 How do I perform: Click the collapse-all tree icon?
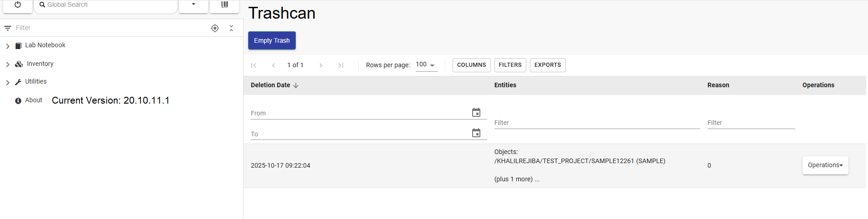pos(231,28)
